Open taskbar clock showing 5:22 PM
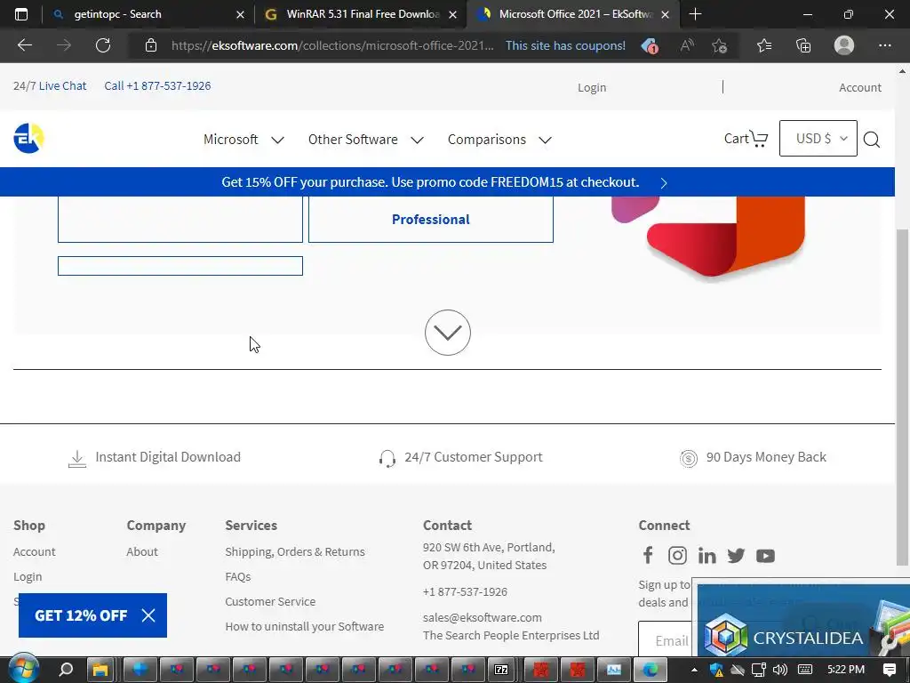The width and height of the screenshot is (910, 683). (846, 670)
